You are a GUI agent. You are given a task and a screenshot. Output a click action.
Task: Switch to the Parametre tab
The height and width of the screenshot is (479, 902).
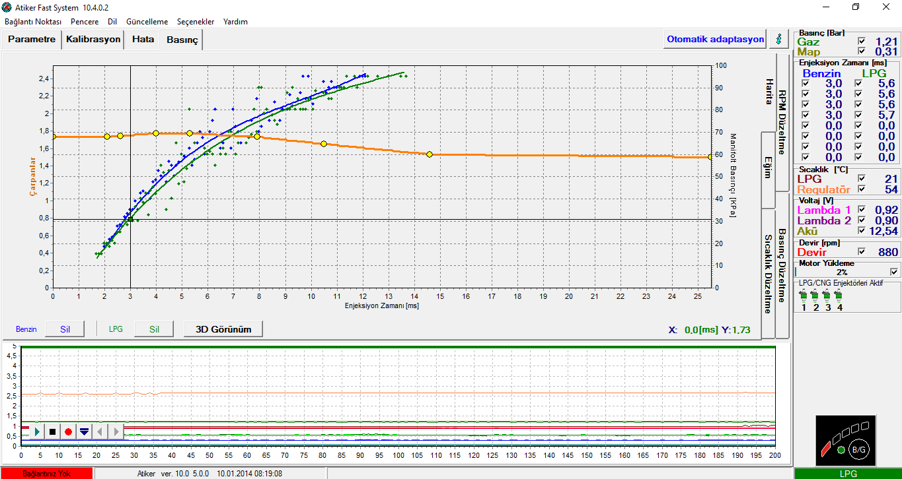click(32, 39)
